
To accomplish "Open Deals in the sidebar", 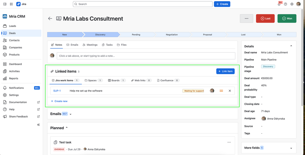I will [x=21, y=33].
